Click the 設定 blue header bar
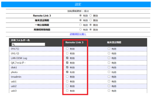The height and width of the screenshot is (99, 152). 76,4
